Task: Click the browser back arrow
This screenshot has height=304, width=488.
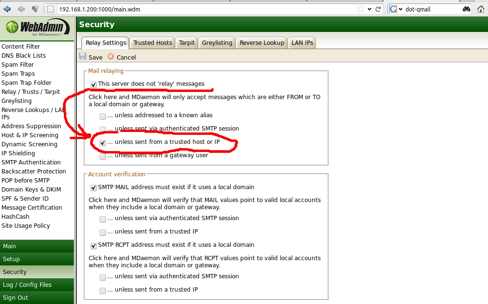Action: click(x=7, y=9)
